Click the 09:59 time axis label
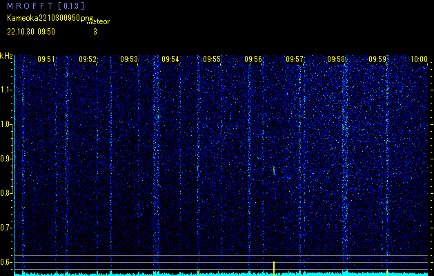 377,59
